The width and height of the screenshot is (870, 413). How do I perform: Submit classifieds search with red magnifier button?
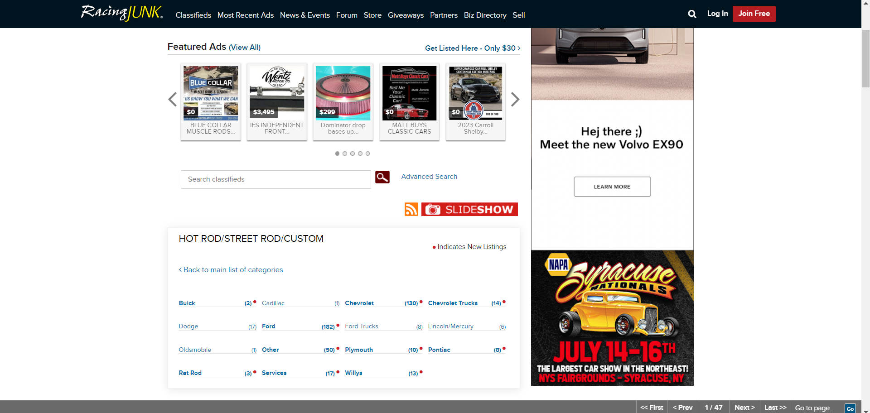[382, 177]
